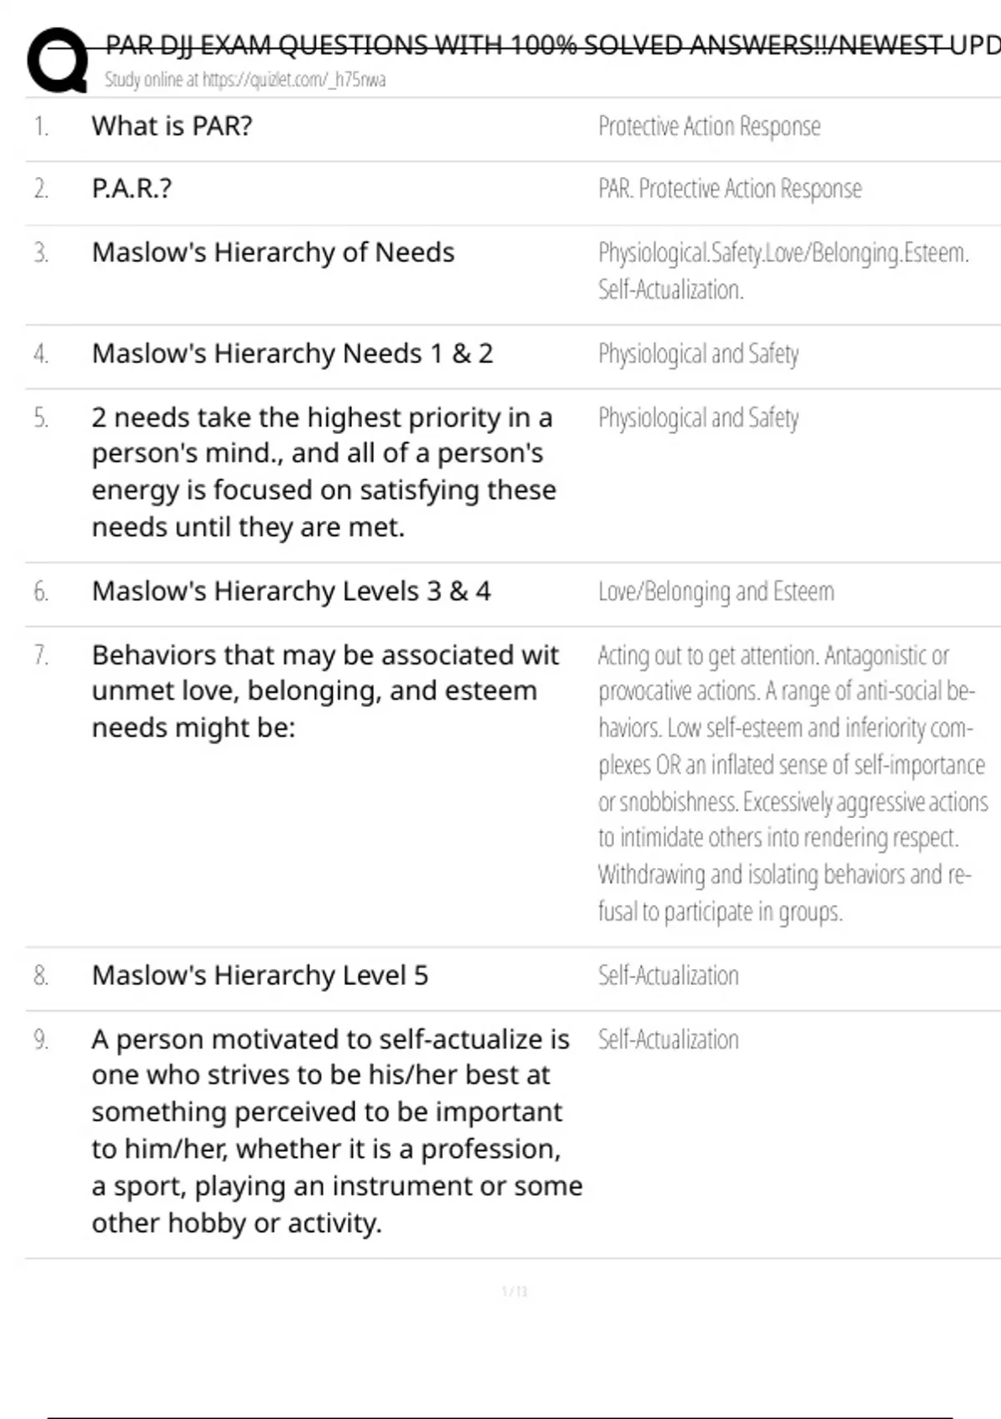1001x1419 pixels.
Task: Click the "Self-Actualization" answer in row 8
Action: 668,976
